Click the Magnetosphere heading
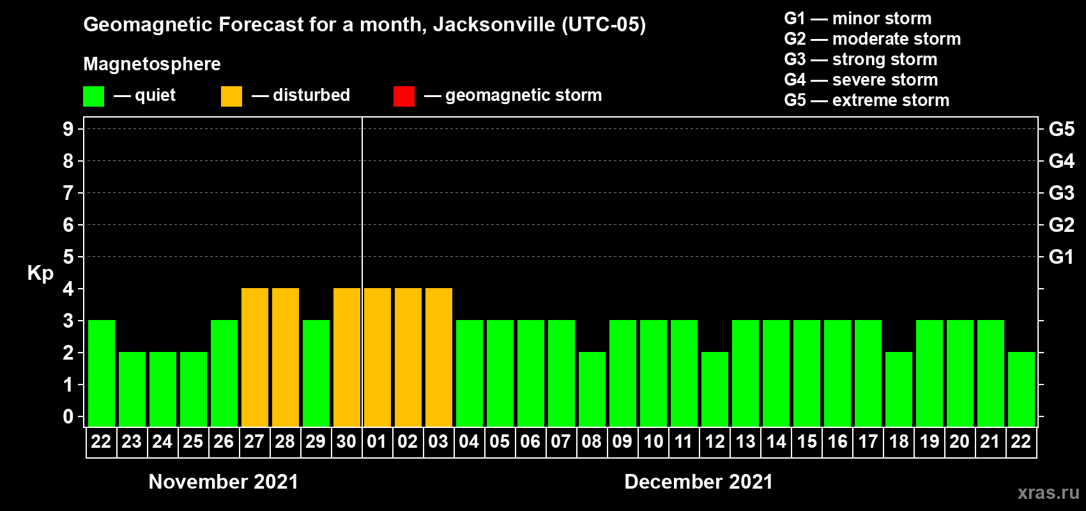This screenshot has height=511, width=1086. coord(152,65)
